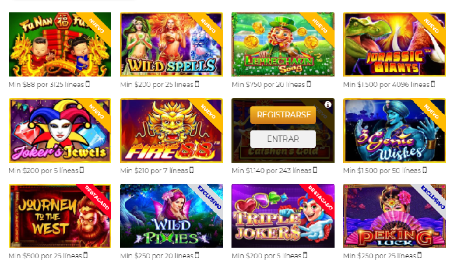Launch the Fire 88 game

(171, 130)
